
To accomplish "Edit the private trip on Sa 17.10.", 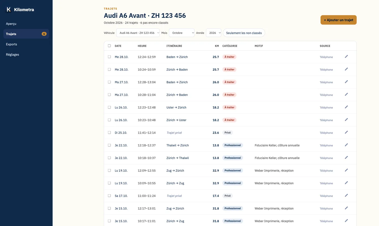I will coord(346,195).
